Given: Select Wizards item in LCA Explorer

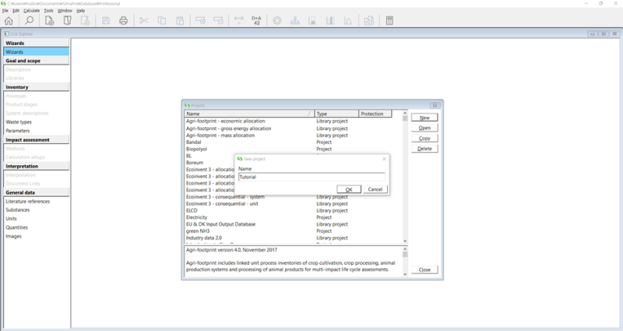Looking at the screenshot, I should tap(36, 52).
